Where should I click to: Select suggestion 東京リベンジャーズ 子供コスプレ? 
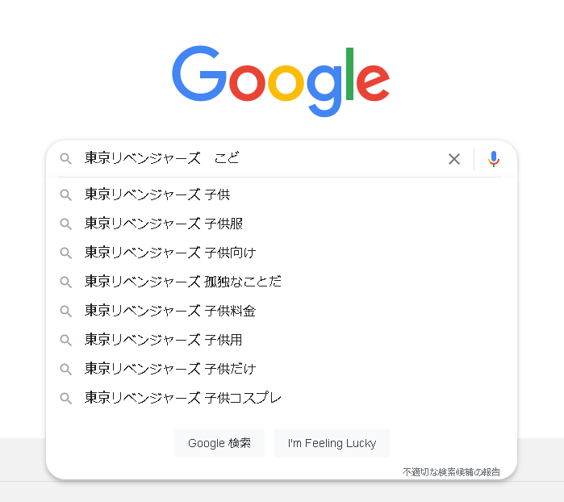(282, 398)
